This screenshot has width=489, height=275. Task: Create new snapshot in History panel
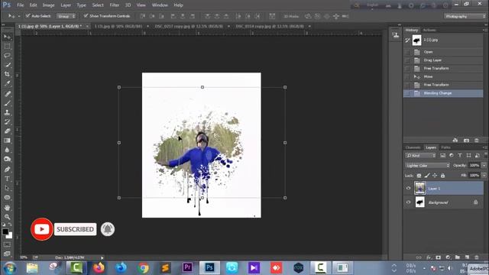tap(466, 141)
